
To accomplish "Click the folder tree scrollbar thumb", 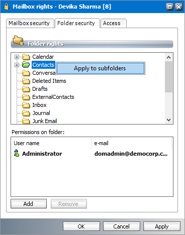I will coord(168,77).
